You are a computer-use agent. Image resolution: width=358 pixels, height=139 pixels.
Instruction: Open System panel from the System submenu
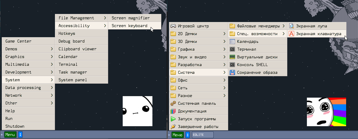(x=82, y=80)
